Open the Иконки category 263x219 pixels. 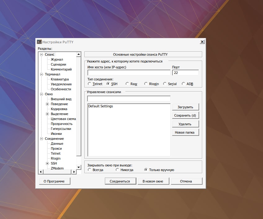click(x=56, y=134)
